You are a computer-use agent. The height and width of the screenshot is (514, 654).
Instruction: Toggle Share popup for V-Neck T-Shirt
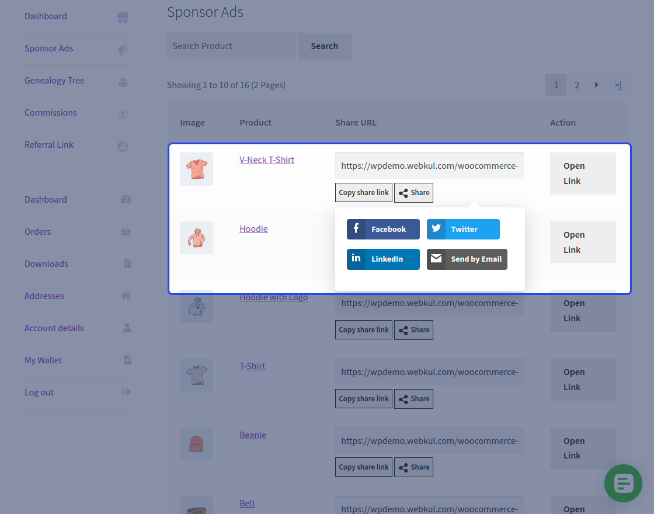point(413,193)
